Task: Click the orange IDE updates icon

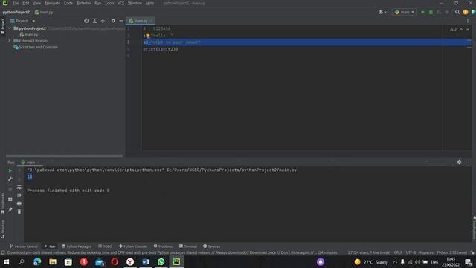Action: point(466,12)
